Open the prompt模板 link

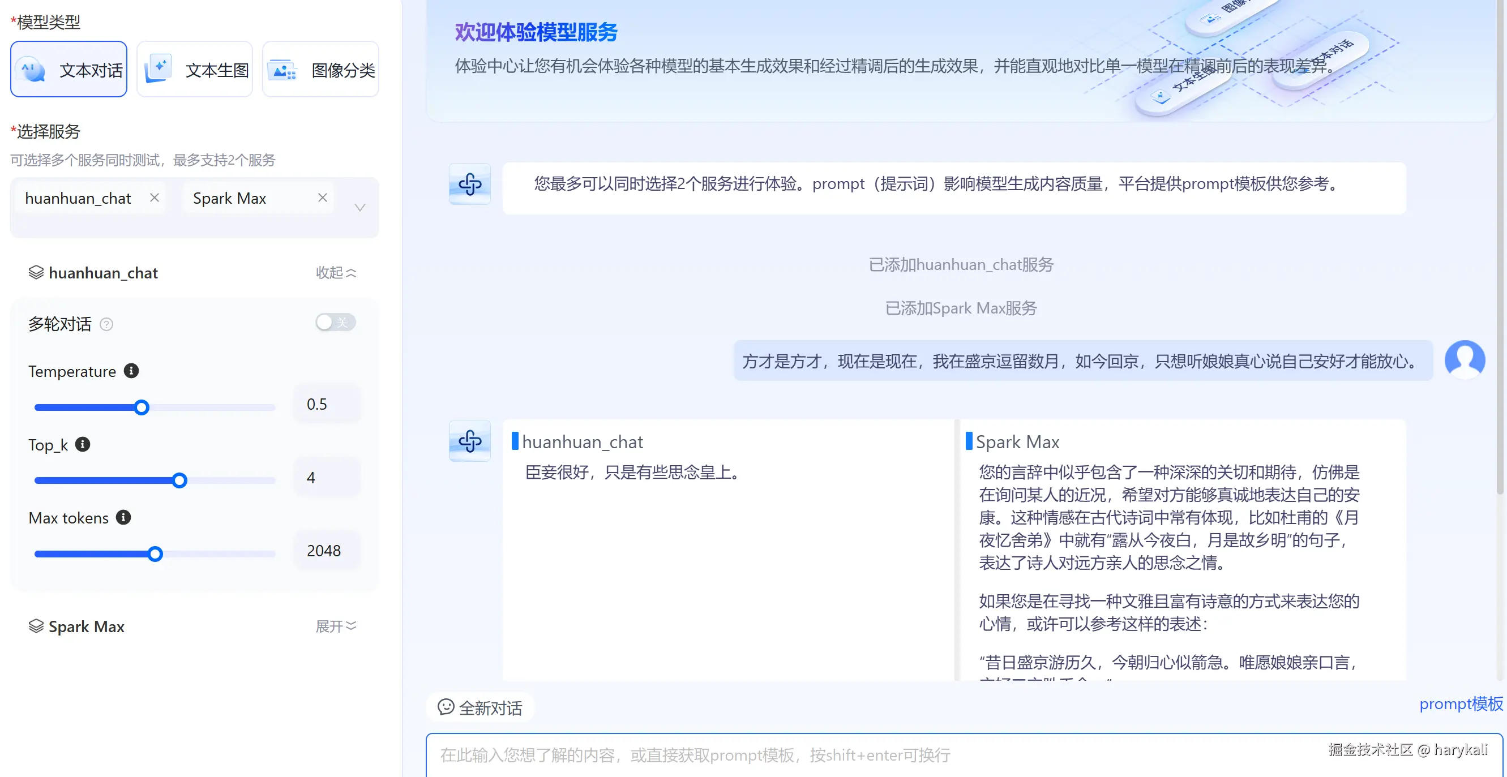click(x=1460, y=703)
